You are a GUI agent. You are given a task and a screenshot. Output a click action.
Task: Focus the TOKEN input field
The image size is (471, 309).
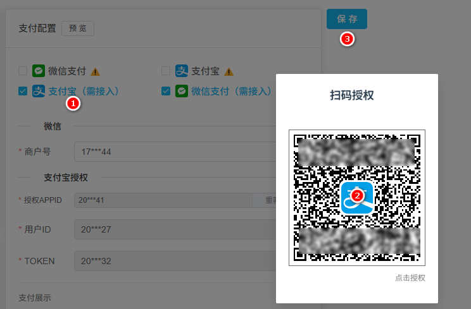click(x=175, y=261)
